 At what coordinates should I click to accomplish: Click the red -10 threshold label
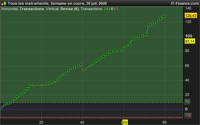click(188, 116)
